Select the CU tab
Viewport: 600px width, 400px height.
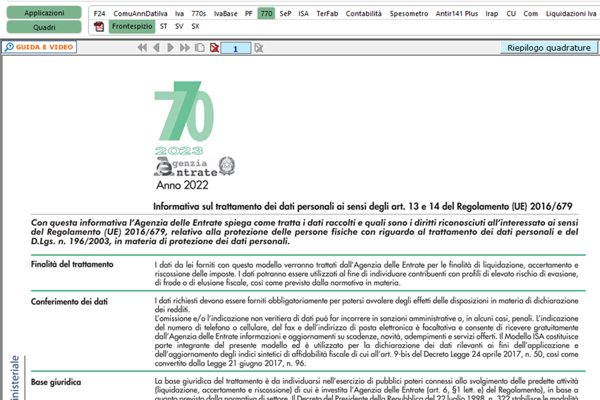click(511, 13)
